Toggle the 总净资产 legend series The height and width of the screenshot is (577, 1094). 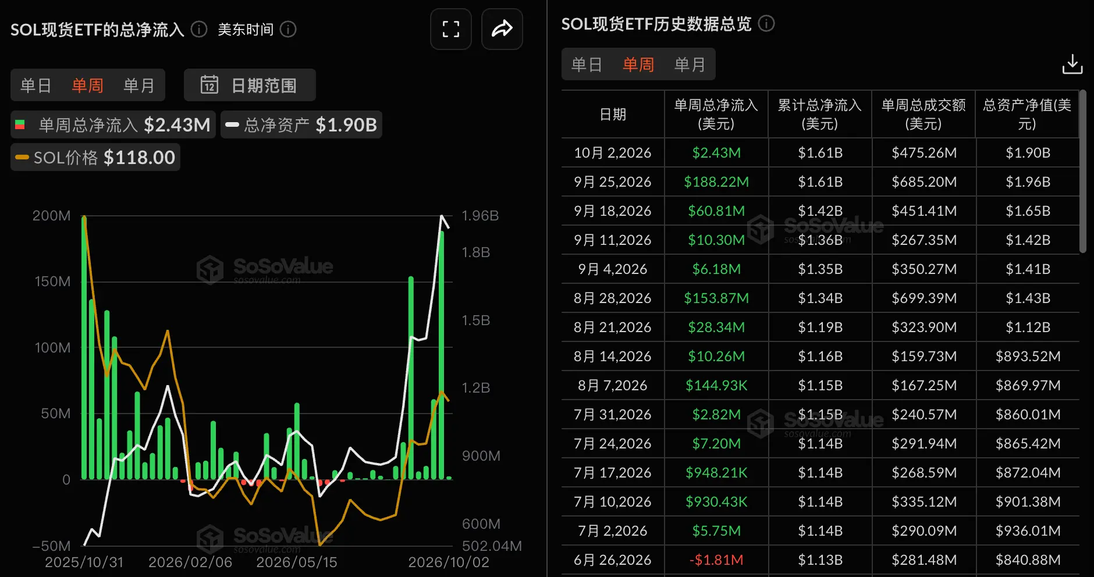pos(301,124)
